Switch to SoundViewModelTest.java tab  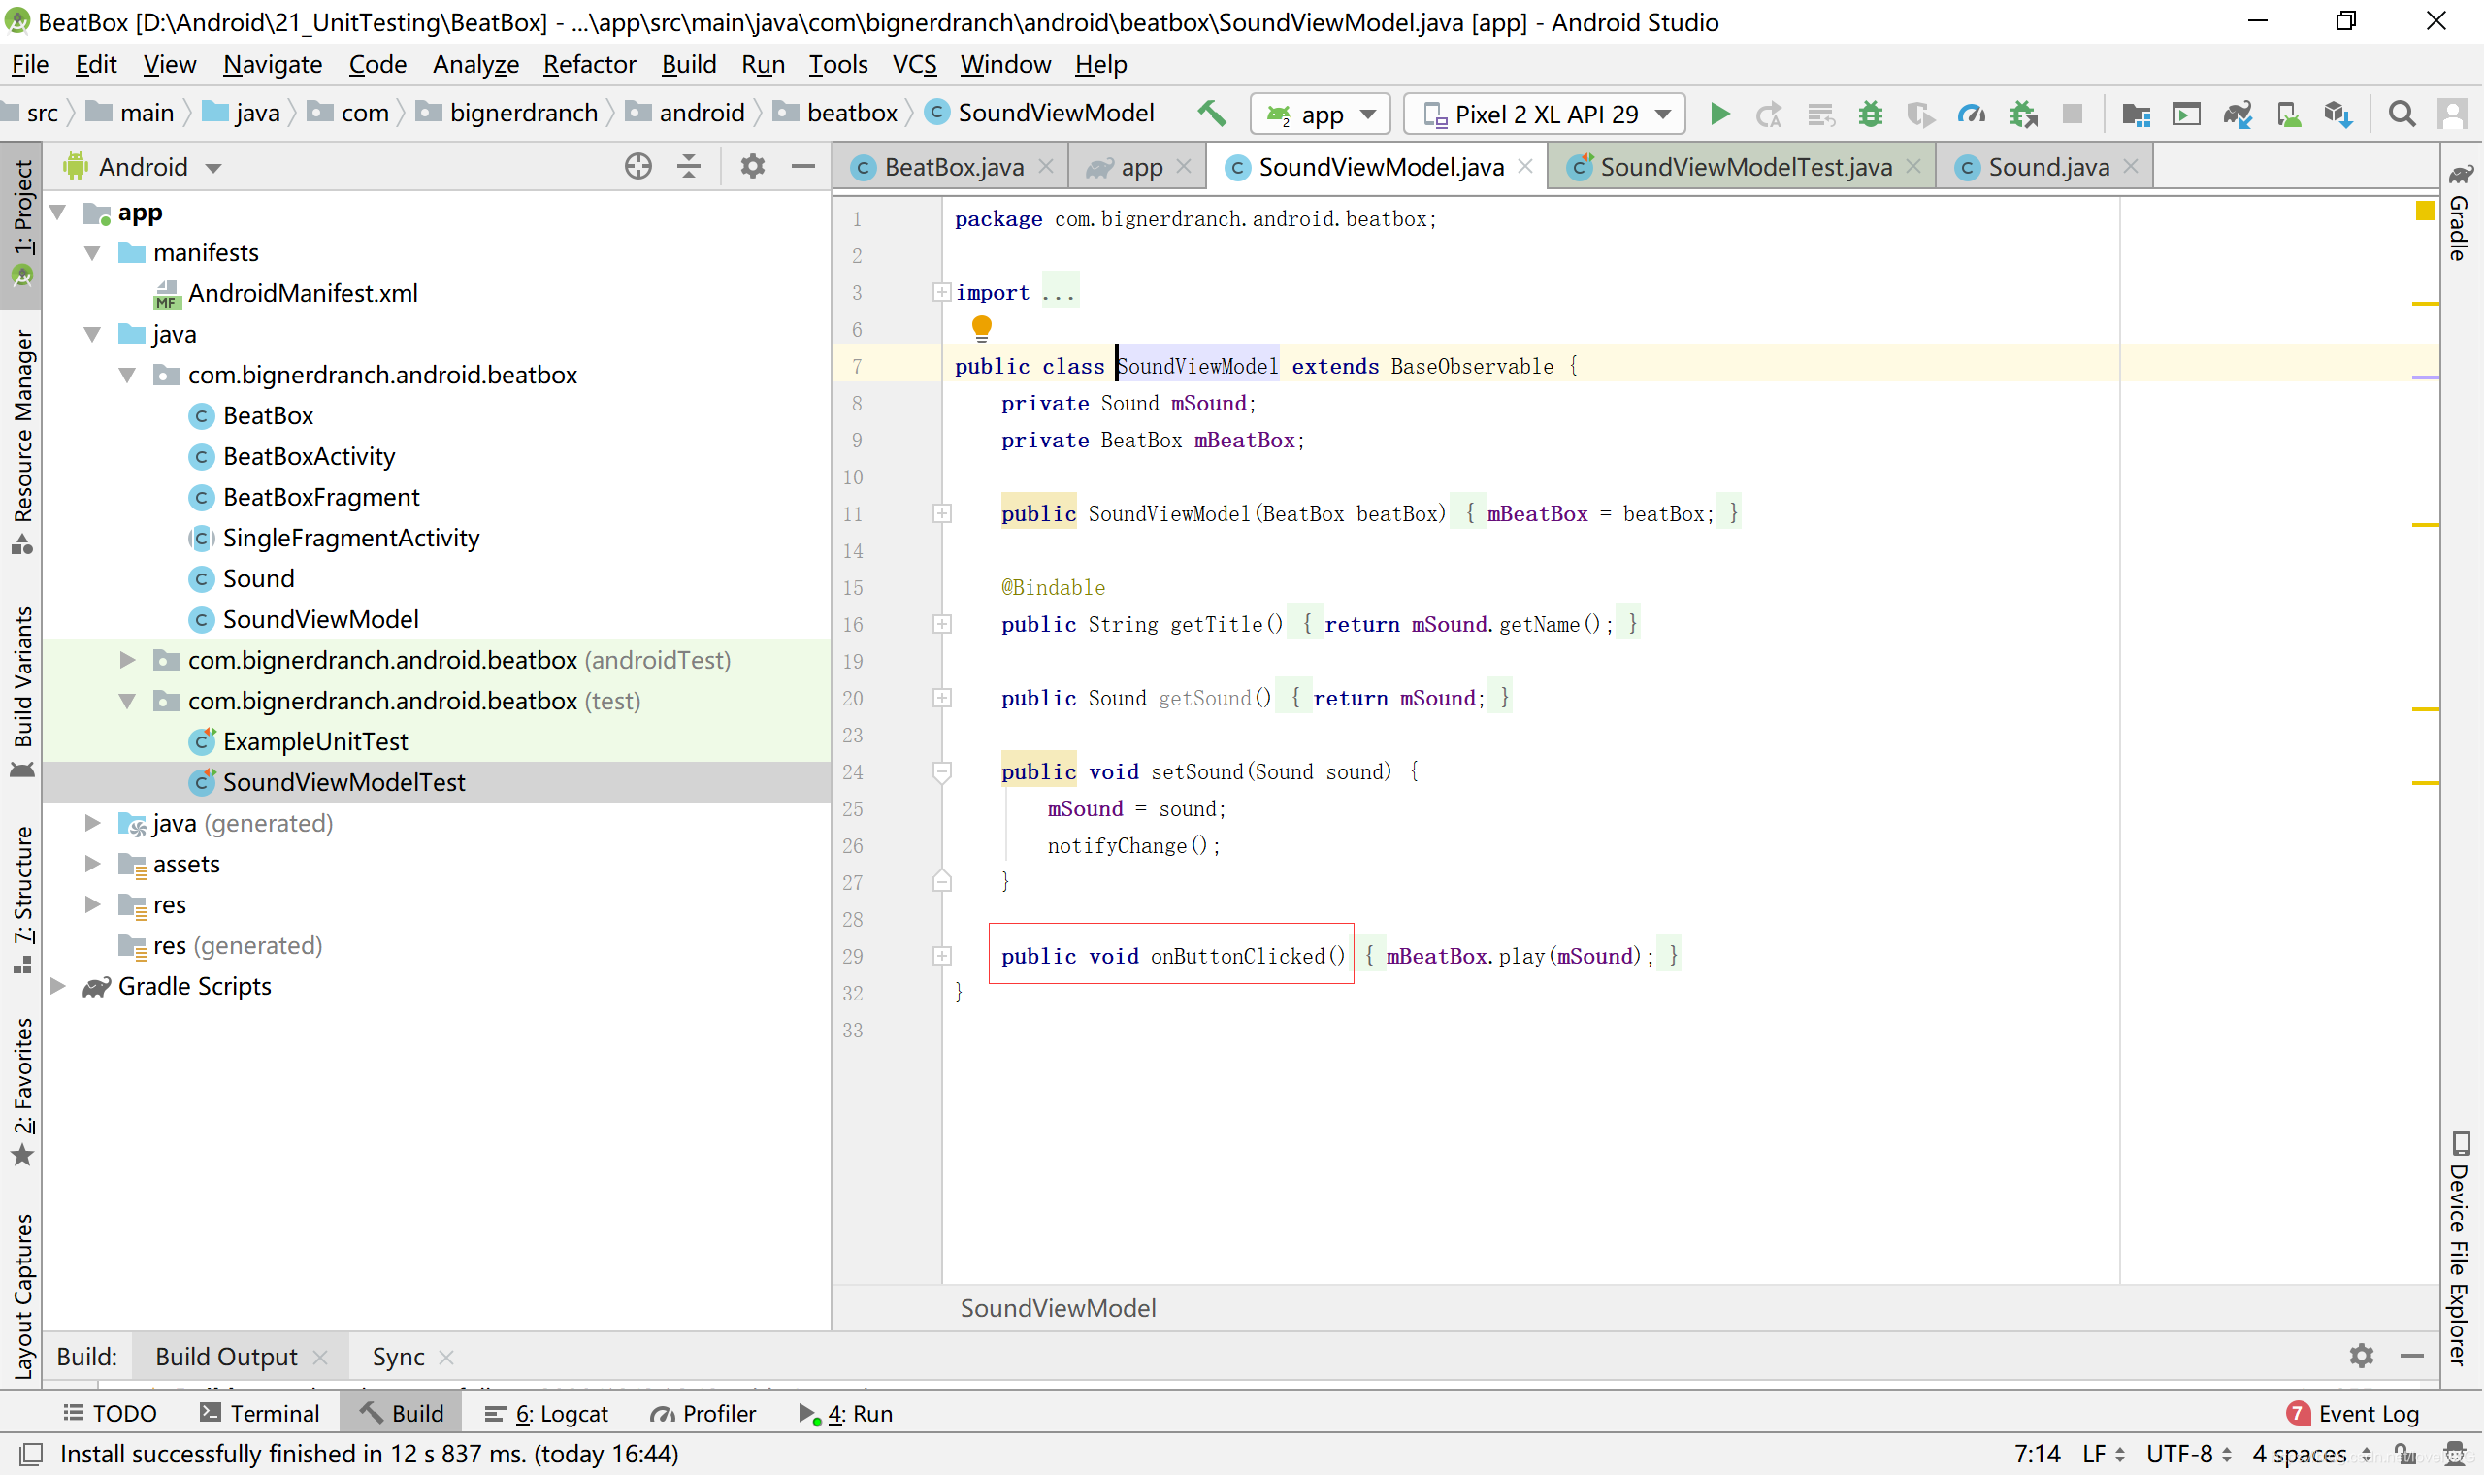(x=1744, y=167)
